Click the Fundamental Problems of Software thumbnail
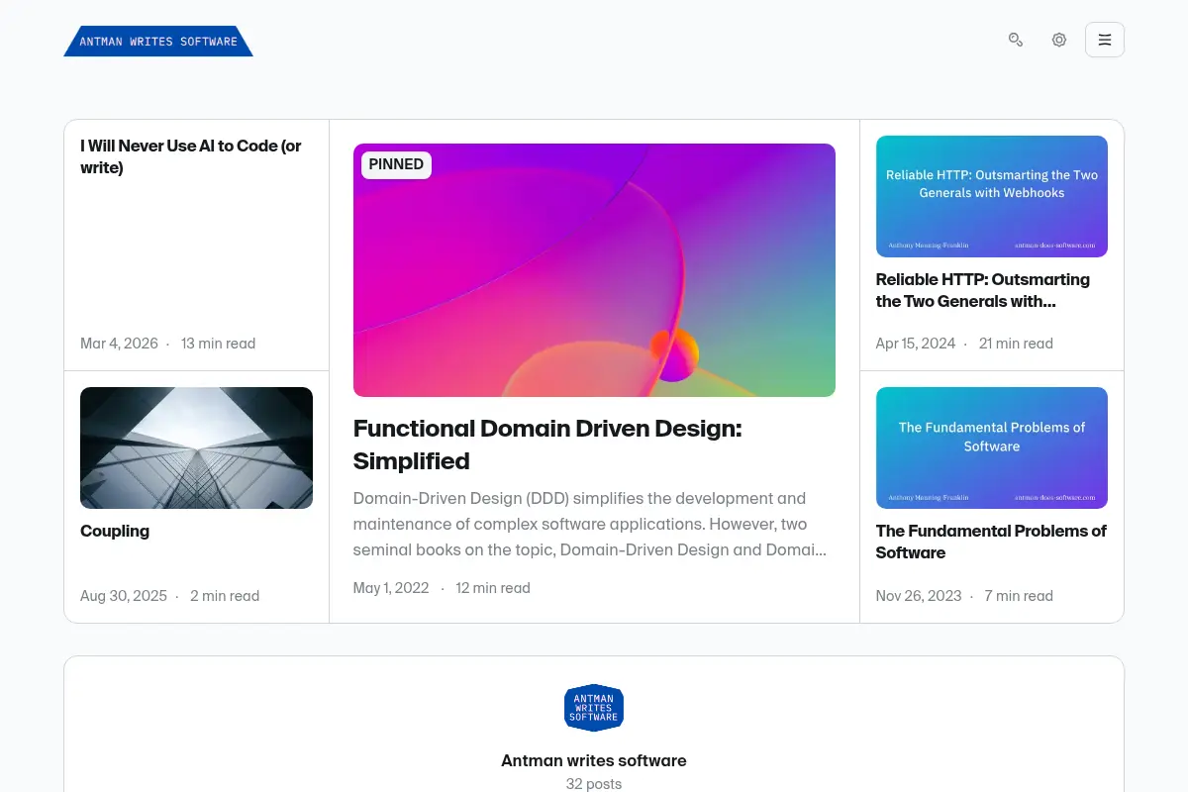 point(992,447)
